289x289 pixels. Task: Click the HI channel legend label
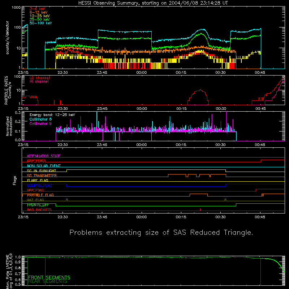point(39,82)
